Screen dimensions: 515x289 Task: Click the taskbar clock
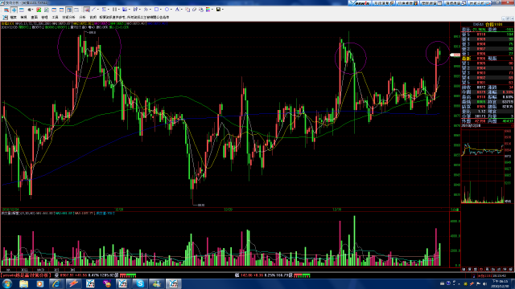click(500, 283)
